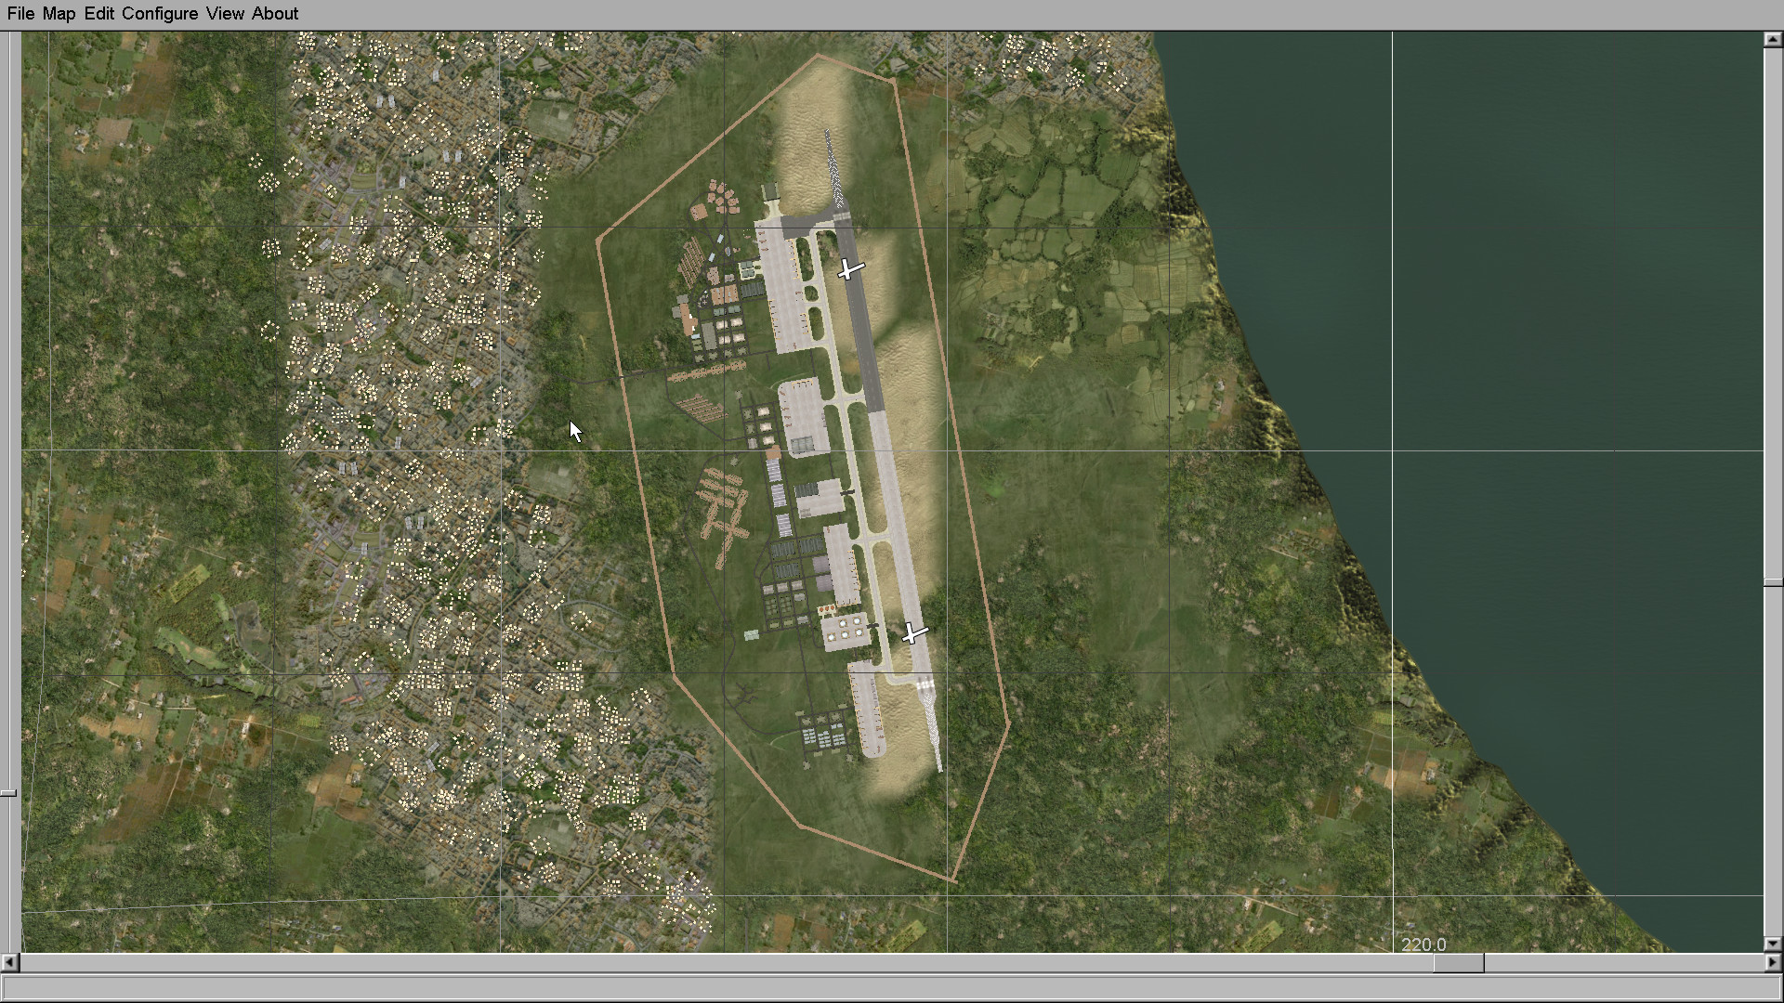This screenshot has height=1003, width=1784.
Task: Click the southern approach lights below the runway
Action: (x=932, y=729)
